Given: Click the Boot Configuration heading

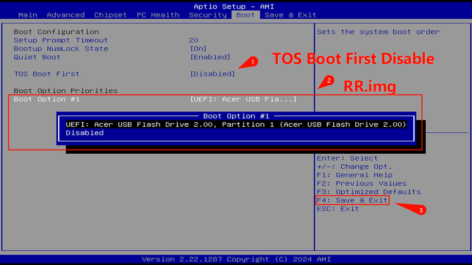Looking at the screenshot, I should pos(56,32).
